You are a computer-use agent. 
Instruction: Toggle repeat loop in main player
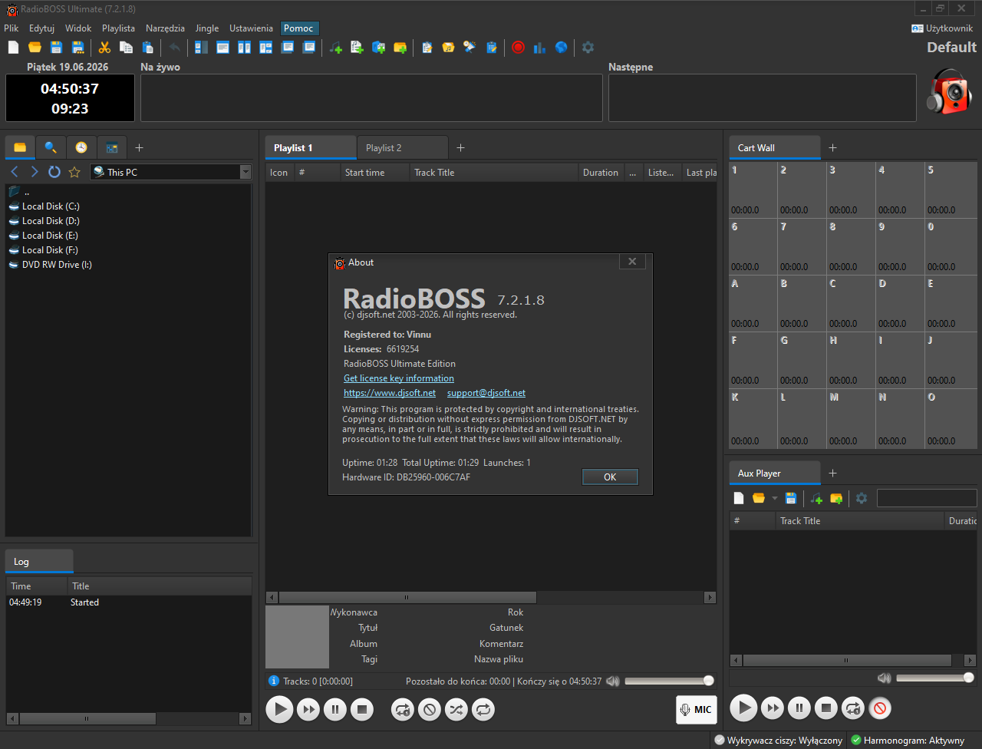tap(483, 710)
